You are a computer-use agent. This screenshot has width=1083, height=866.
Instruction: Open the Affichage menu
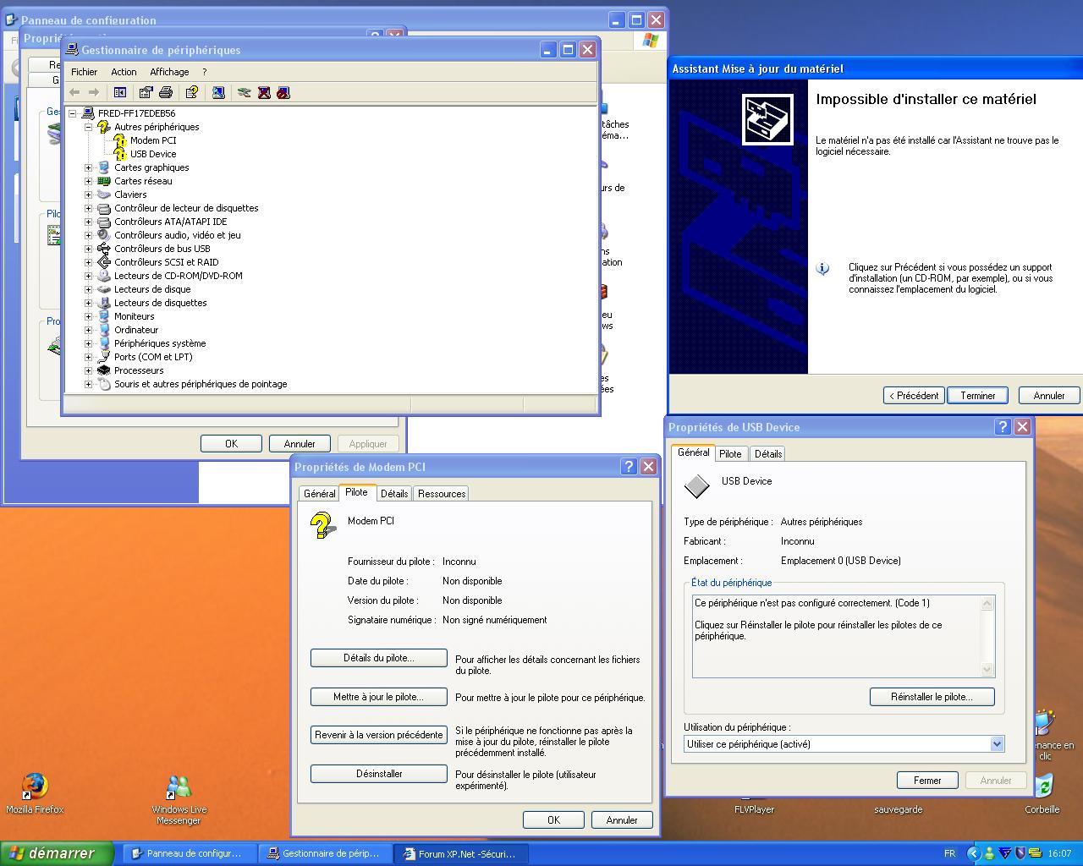169,72
